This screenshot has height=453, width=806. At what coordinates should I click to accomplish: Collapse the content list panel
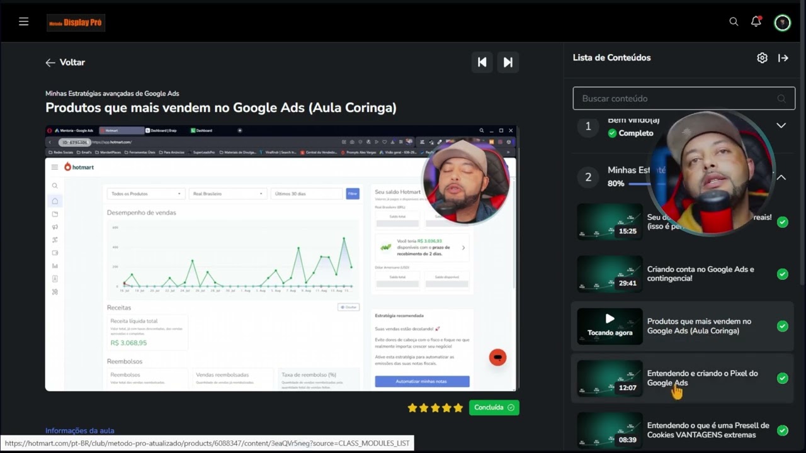coord(783,58)
